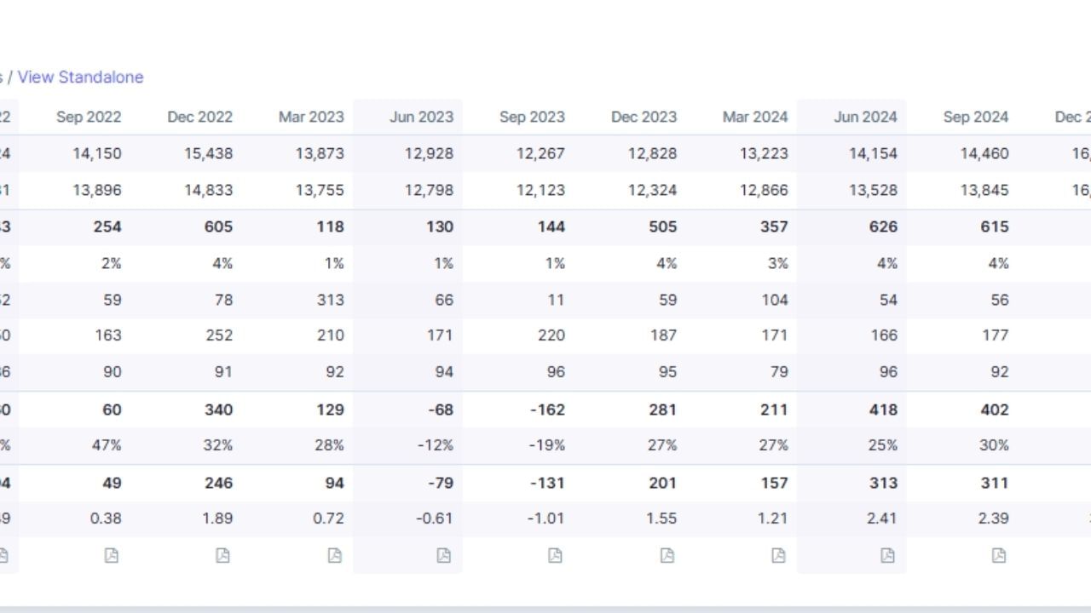
Task: Click the Sep 2023 net profit value -131
Action: [546, 483]
